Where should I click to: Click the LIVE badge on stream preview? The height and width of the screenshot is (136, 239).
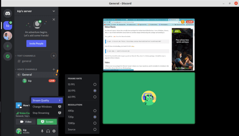(x=190, y=22)
